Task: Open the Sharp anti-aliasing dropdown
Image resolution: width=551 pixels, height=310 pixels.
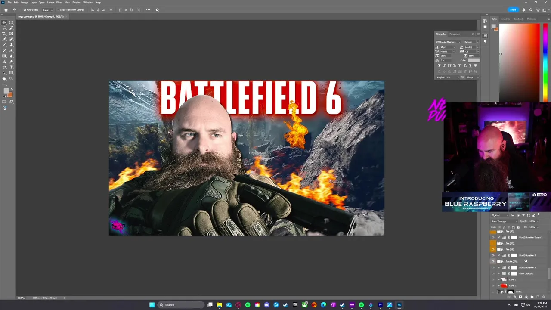Action: (472, 77)
